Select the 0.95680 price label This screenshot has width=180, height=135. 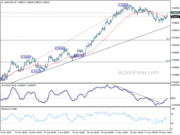pos(26,57)
